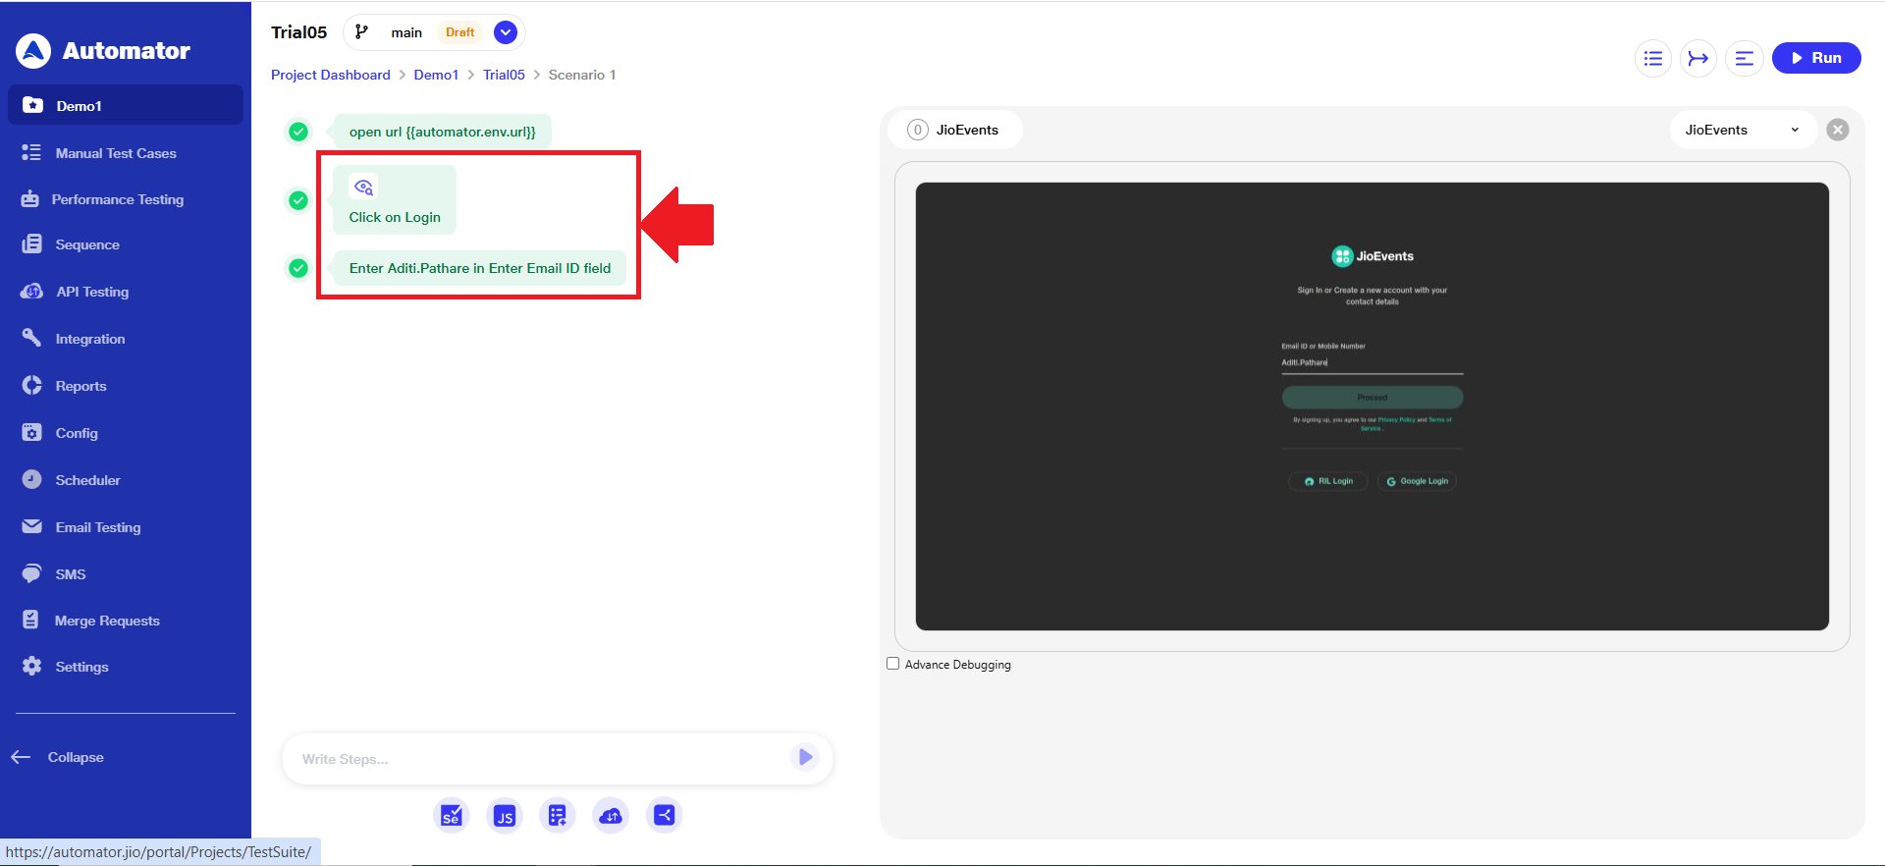
Task: Close the JioEvents preview panel
Action: point(1838,130)
